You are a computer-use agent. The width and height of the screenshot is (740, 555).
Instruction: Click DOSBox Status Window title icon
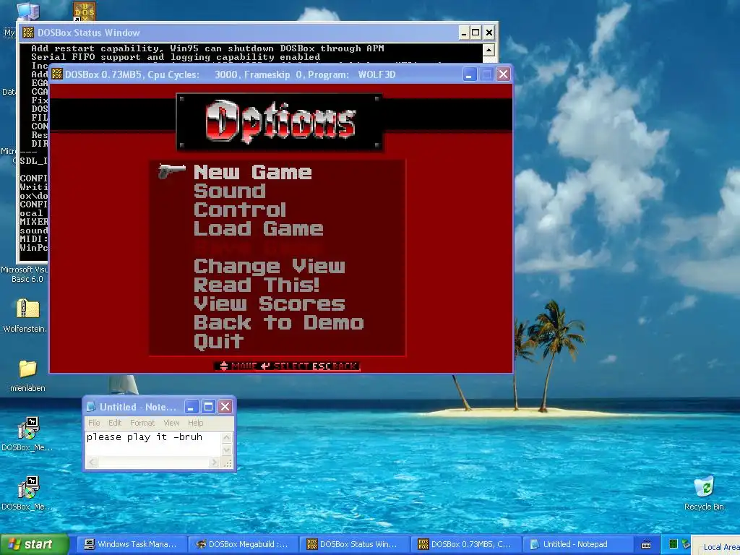coord(28,33)
